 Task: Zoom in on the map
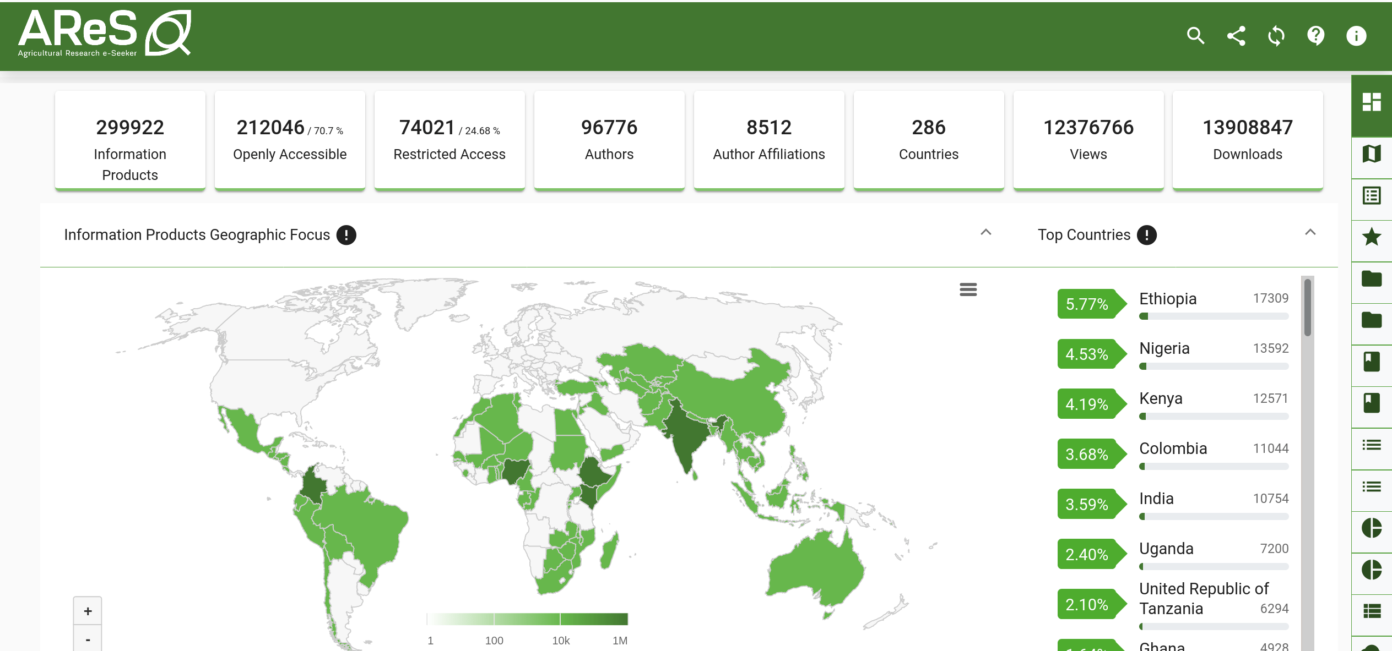tap(88, 611)
